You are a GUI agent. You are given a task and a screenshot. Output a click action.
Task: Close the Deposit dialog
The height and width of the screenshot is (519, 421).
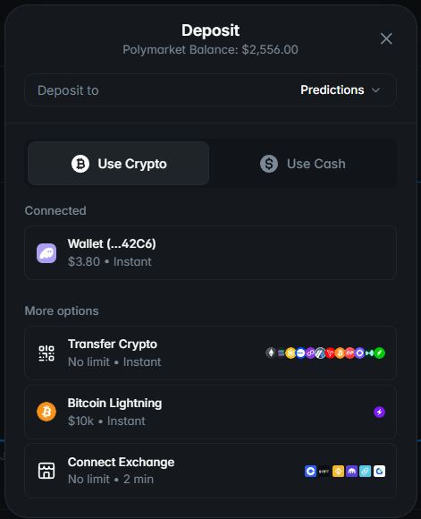click(x=386, y=38)
